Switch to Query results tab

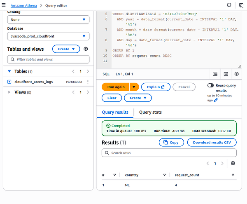pyautogui.click(x=115, y=112)
